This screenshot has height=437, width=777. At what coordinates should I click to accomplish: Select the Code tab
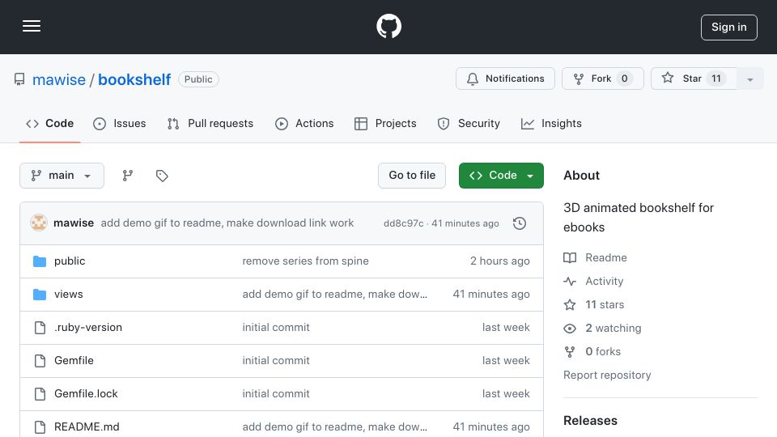[50, 123]
